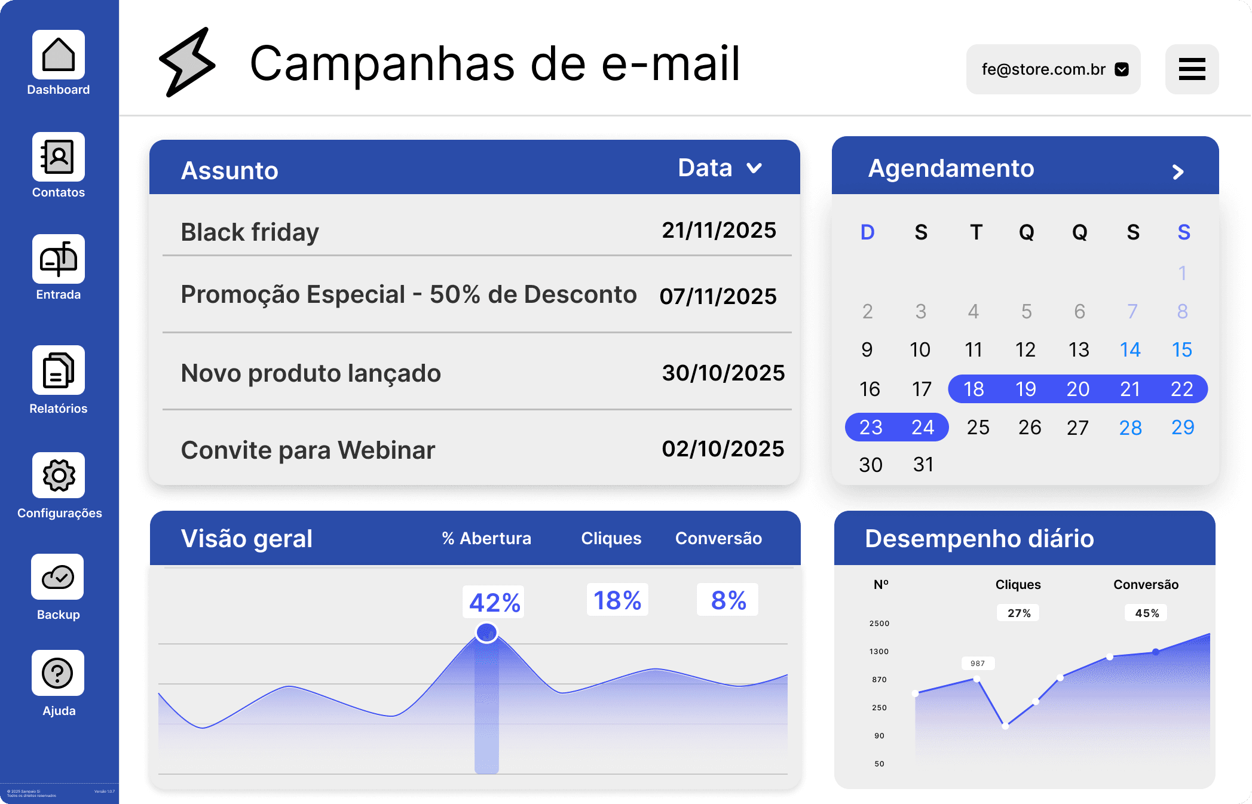Open the hamburger menu button

pos(1191,69)
